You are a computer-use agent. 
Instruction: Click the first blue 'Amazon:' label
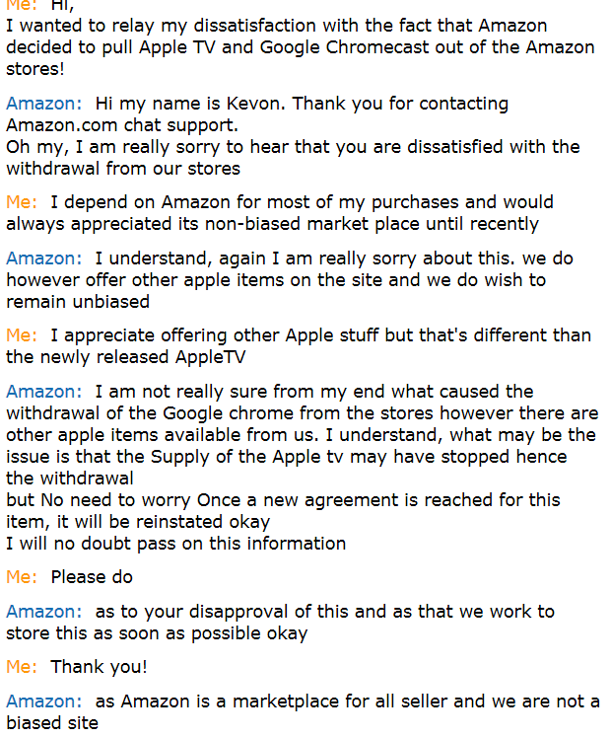(43, 103)
